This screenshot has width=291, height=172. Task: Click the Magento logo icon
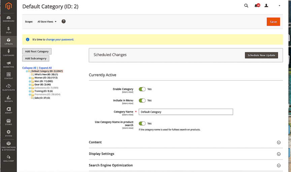[x=8, y=6]
